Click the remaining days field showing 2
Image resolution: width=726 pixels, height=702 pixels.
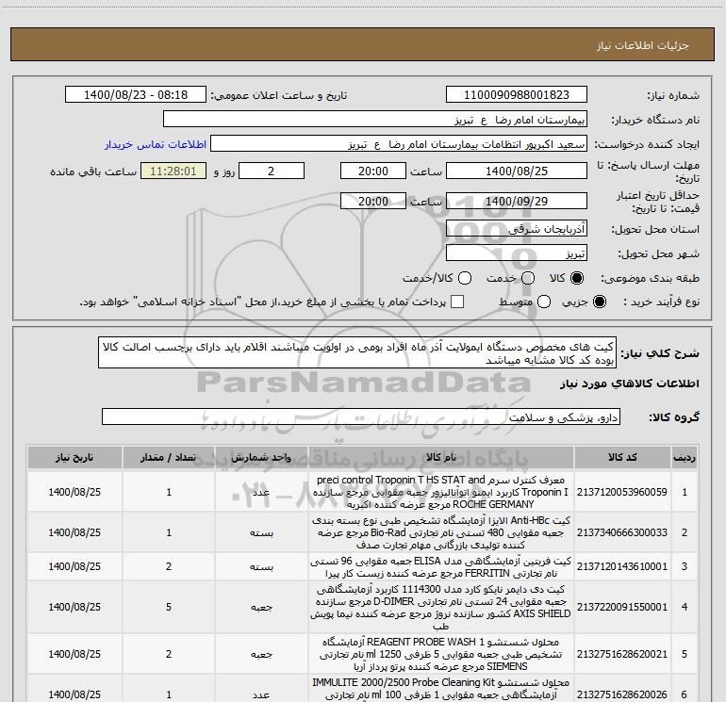272,171
